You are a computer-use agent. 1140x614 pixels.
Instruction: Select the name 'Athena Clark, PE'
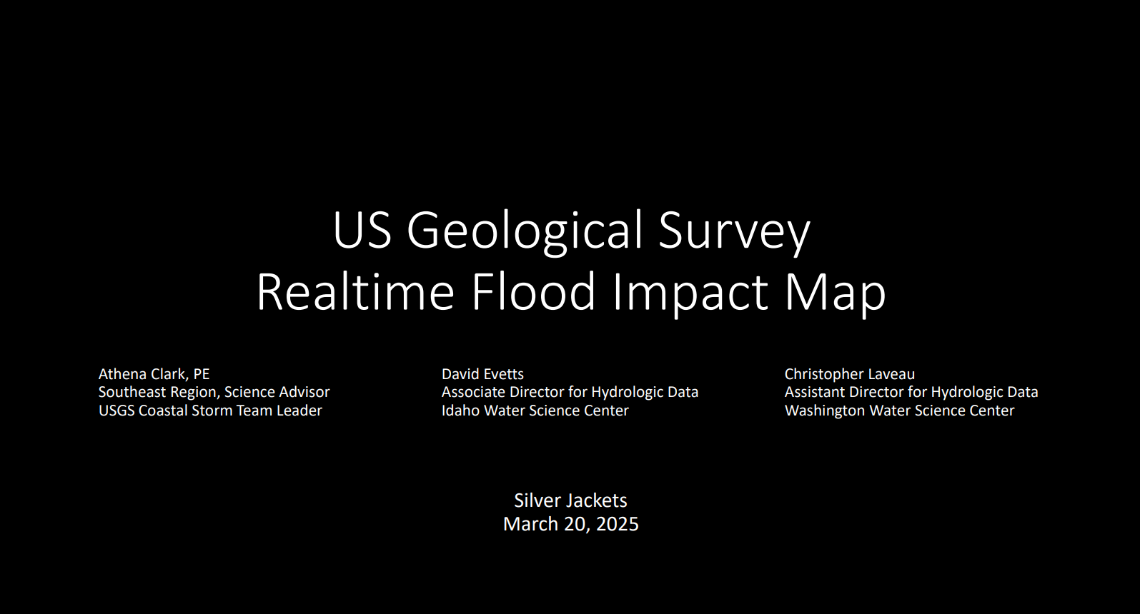click(154, 374)
